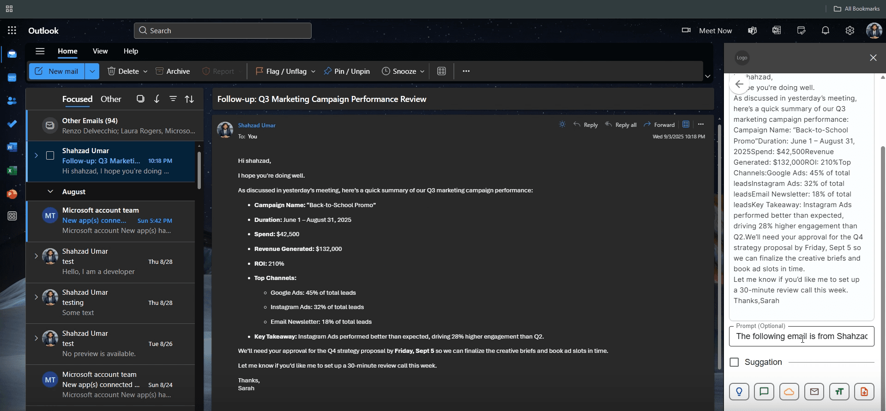Open the select-mode icon in list header

pos(140,99)
